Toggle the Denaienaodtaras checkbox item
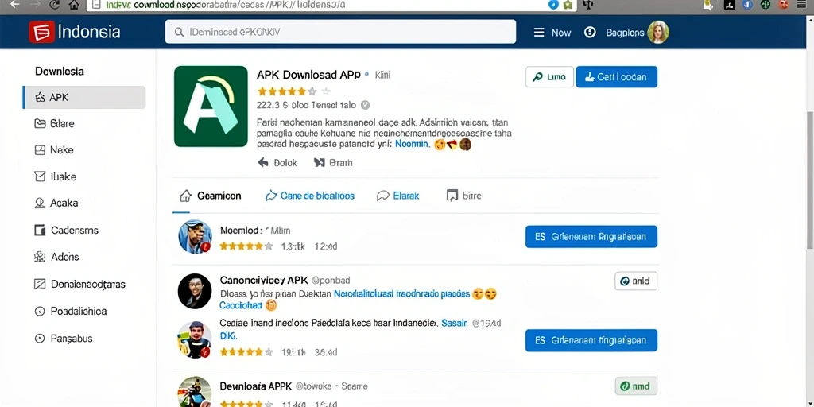 (79, 284)
